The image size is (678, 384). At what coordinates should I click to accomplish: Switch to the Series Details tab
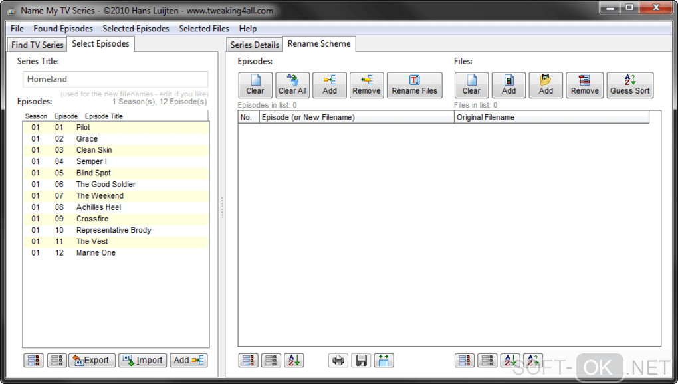(x=254, y=45)
